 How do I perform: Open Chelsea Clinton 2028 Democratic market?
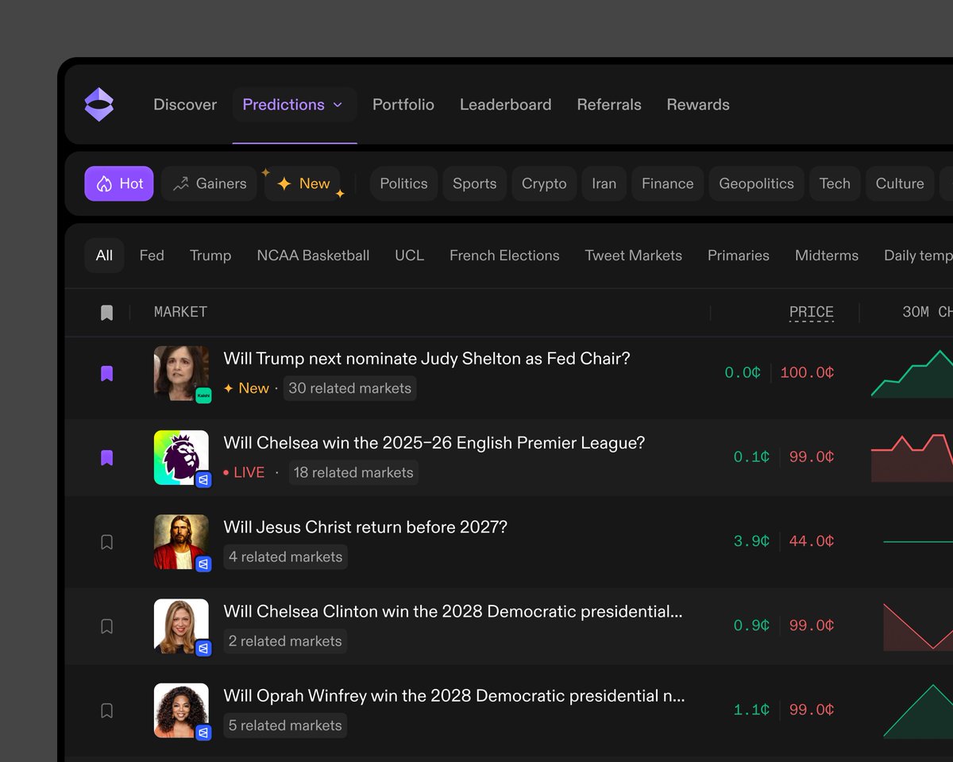point(453,611)
